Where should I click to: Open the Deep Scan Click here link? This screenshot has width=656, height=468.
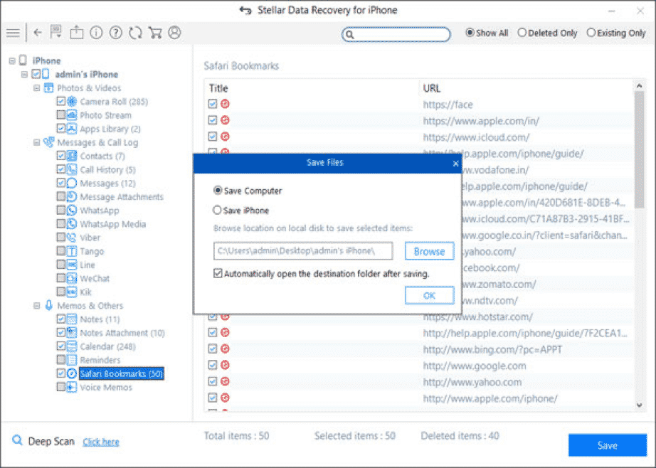click(x=100, y=442)
